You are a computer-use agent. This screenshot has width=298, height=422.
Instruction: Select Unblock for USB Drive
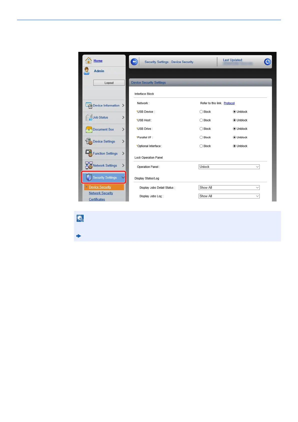pos(234,129)
